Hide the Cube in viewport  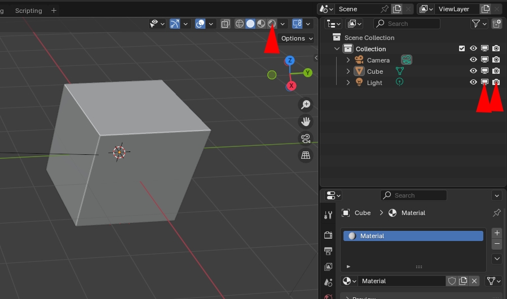(474, 71)
